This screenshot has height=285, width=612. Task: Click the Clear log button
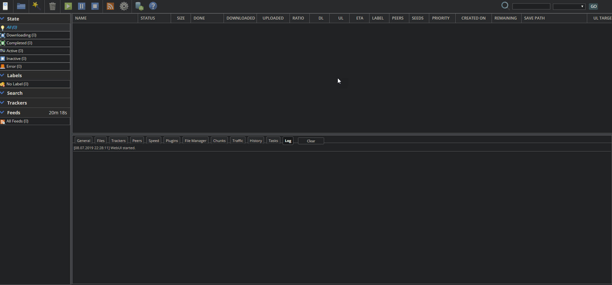click(x=311, y=141)
